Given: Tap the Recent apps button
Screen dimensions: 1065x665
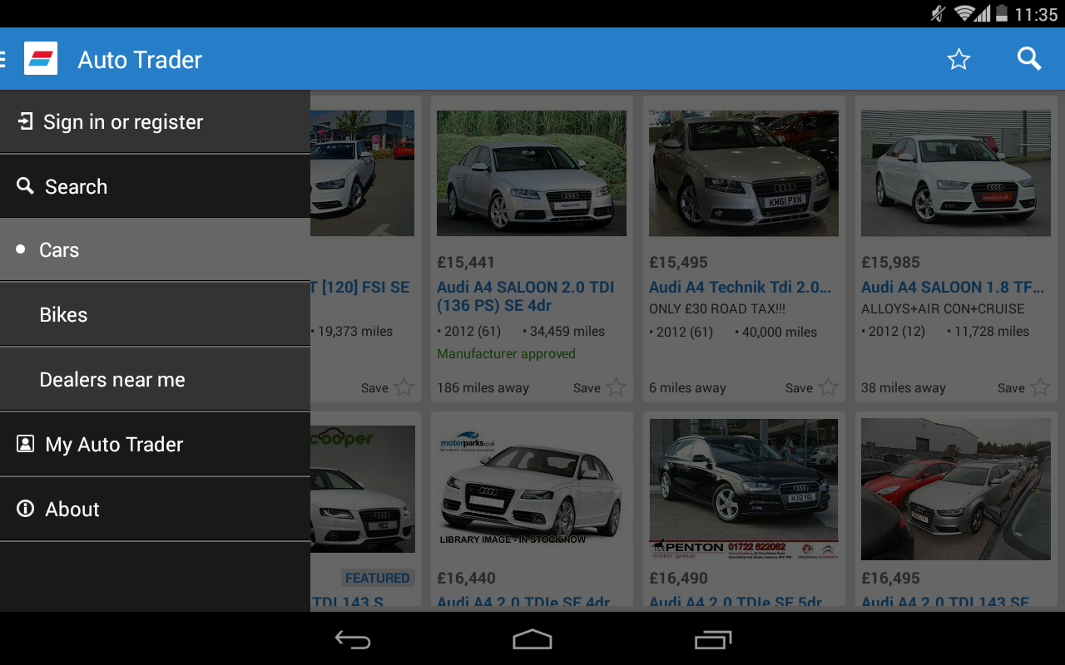Looking at the screenshot, I should coord(712,638).
